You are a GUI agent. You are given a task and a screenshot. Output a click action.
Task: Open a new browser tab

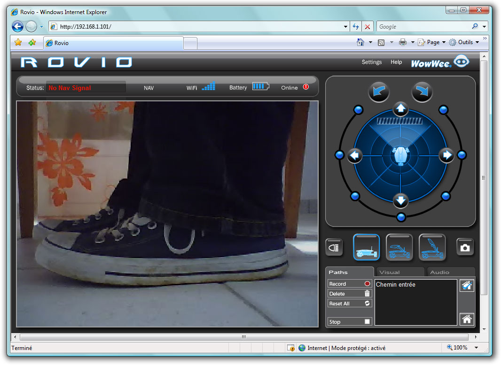(x=190, y=43)
